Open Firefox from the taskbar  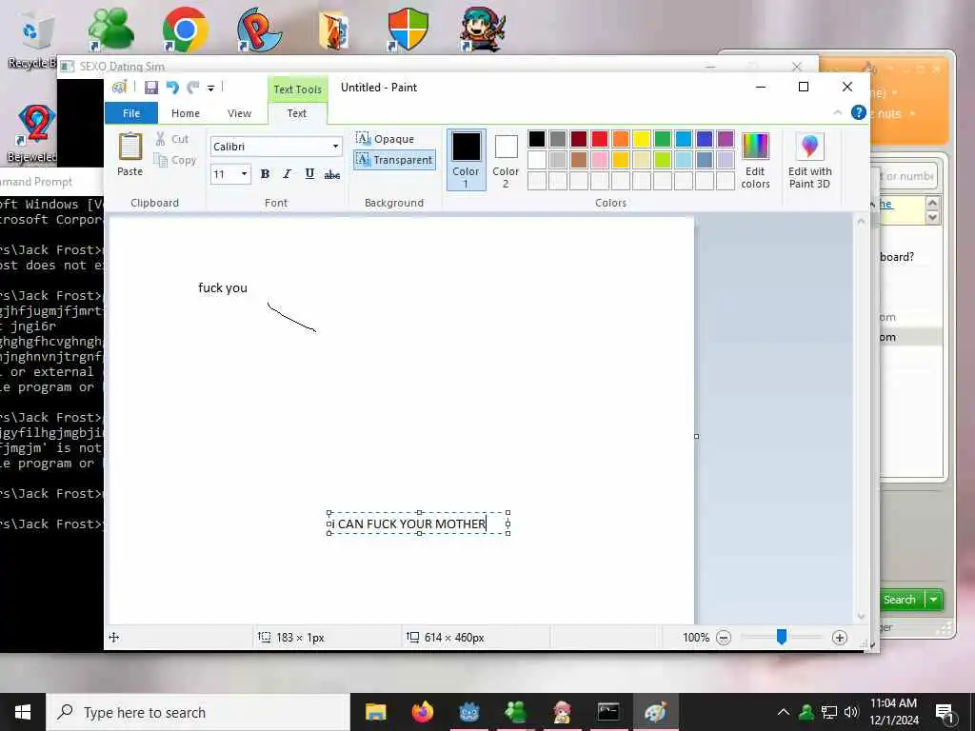pos(422,712)
